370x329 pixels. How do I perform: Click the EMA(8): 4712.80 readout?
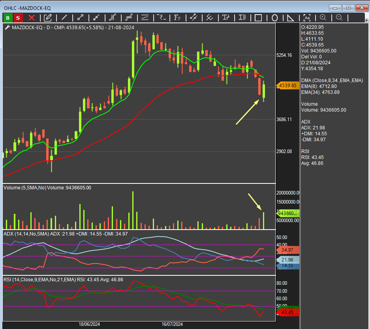(319, 86)
